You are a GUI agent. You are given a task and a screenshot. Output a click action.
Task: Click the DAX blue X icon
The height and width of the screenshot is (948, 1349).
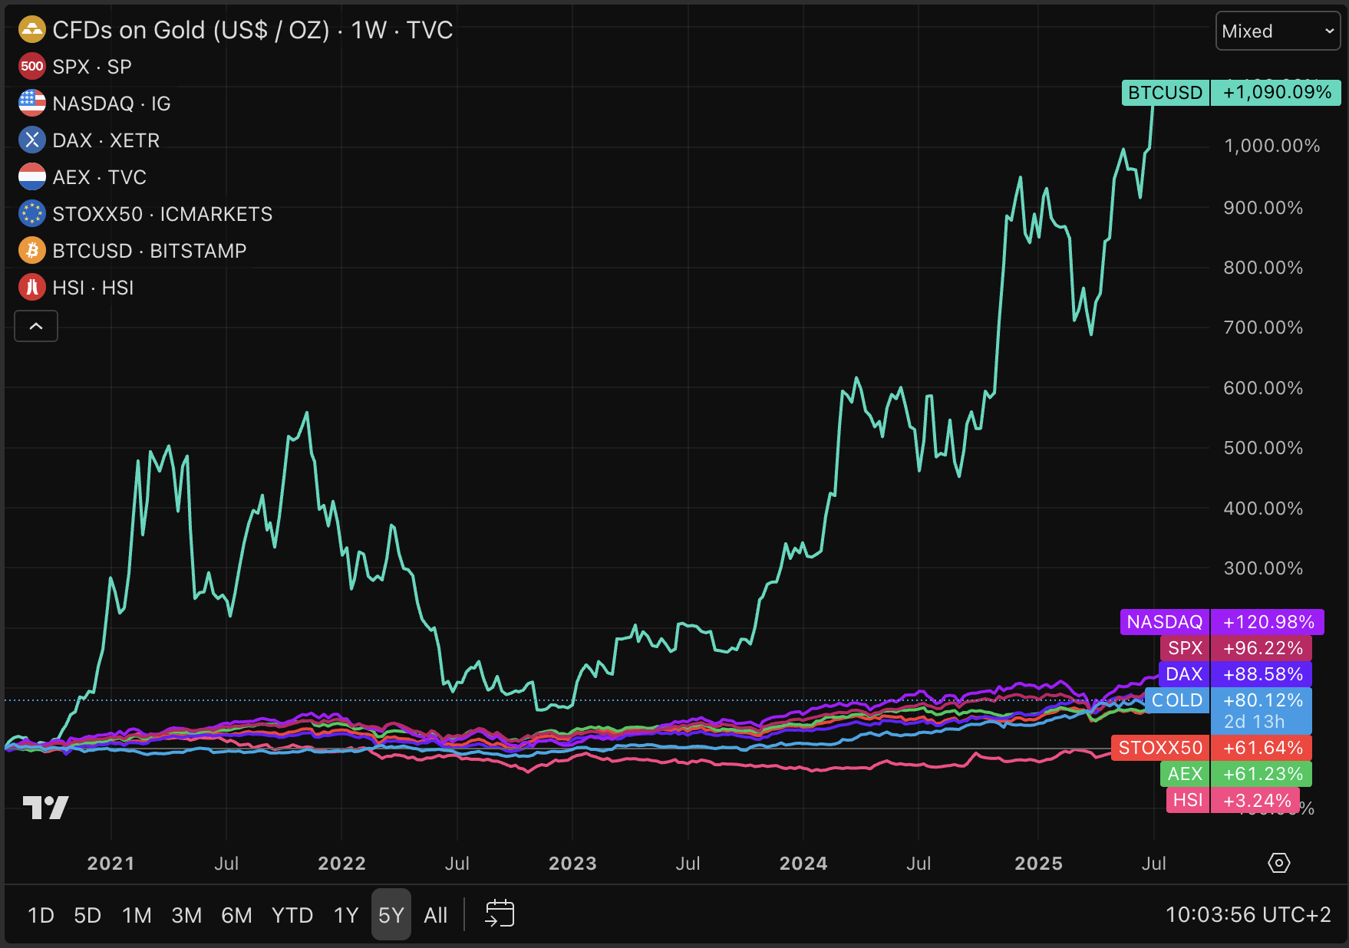click(31, 140)
